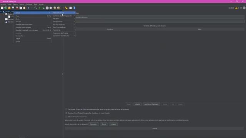Open the Search menu

[15, 4]
